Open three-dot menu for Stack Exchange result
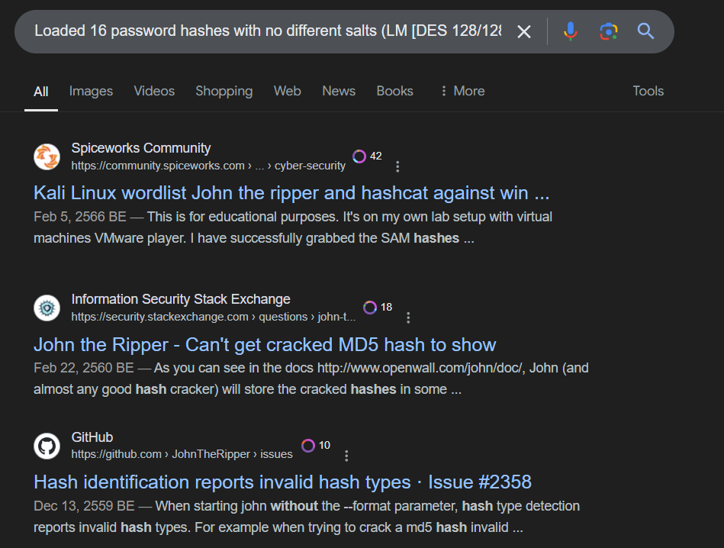 pyautogui.click(x=408, y=318)
